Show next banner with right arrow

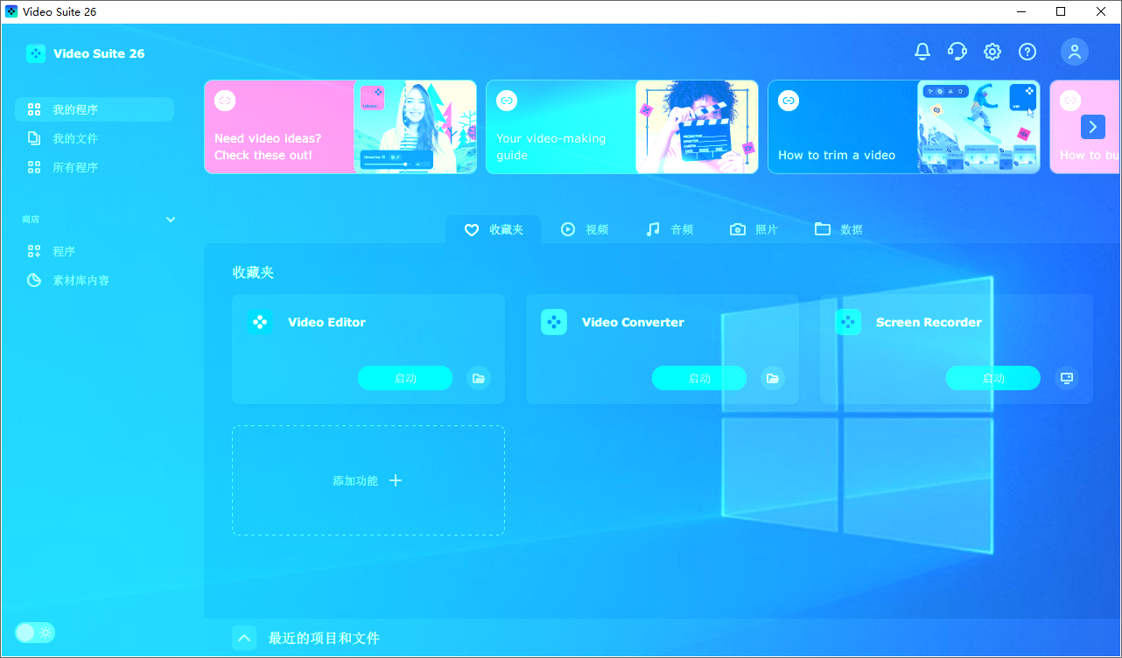point(1093,127)
